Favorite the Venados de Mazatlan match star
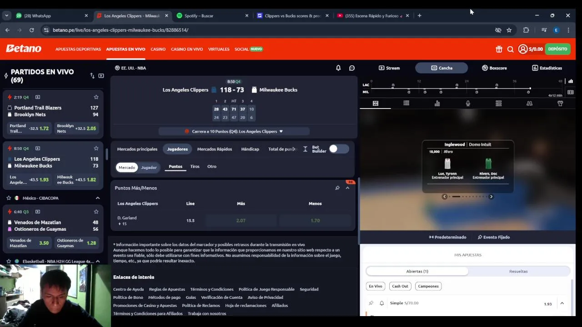The height and width of the screenshot is (327, 582). point(96,212)
